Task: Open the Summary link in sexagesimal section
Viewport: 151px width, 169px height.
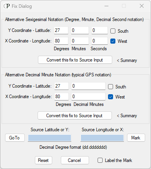Action: pyautogui.click(x=127, y=60)
